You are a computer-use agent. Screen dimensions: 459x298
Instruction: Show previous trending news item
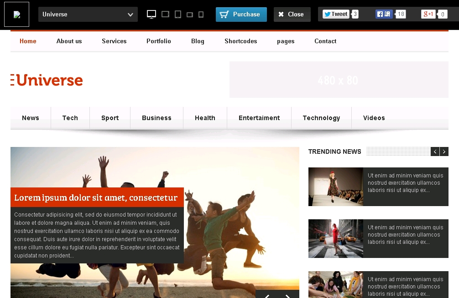435,152
